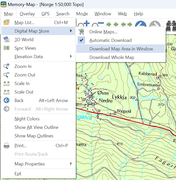This screenshot has height=180, width=176.
Task: Expand Digital Map Store submenu arrow
Action: coord(71,31)
